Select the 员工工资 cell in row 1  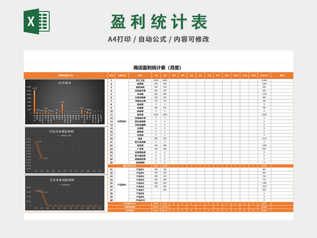pos(140,80)
